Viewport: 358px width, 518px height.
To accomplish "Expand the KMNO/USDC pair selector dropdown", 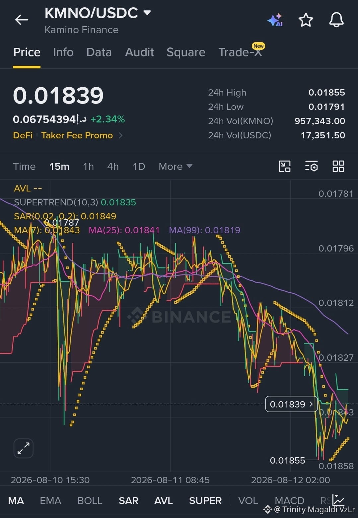I will click(147, 13).
